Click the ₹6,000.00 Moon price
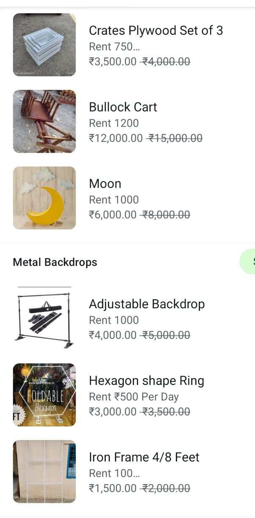 (x=112, y=214)
